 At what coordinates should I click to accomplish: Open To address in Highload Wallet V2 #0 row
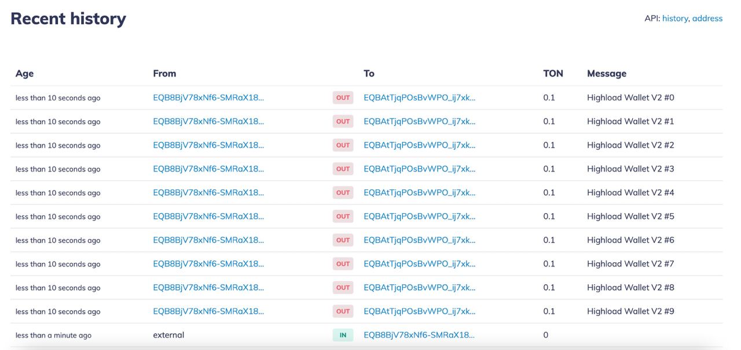pyautogui.click(x=420, y=98)
